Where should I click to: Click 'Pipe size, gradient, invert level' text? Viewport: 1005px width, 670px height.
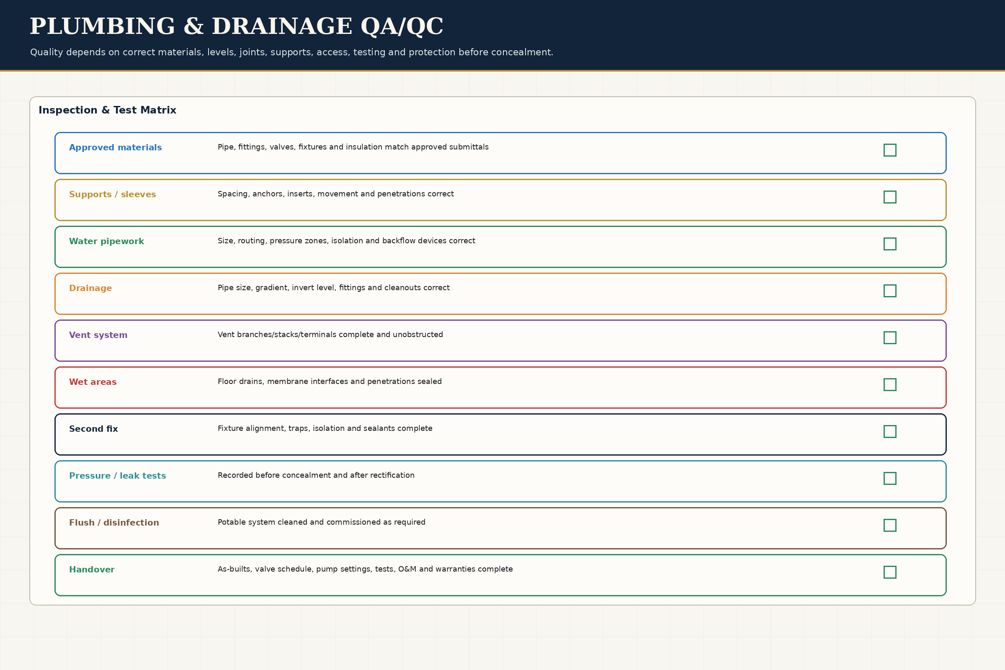coord(333,288)
